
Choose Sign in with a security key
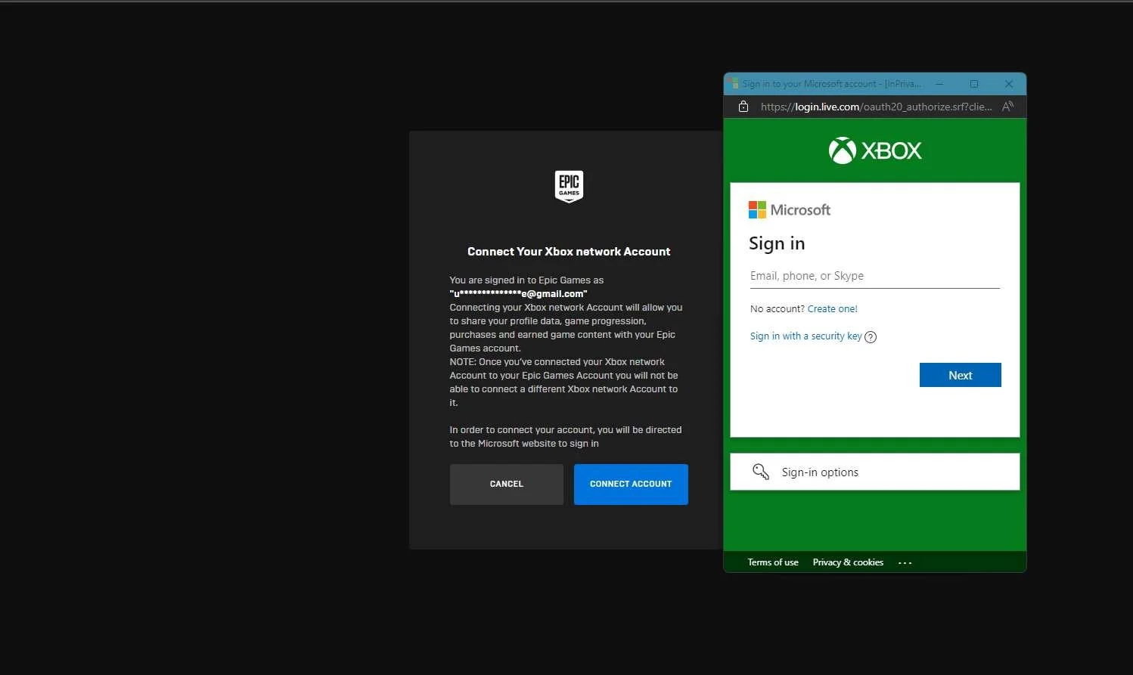[806, 336]
